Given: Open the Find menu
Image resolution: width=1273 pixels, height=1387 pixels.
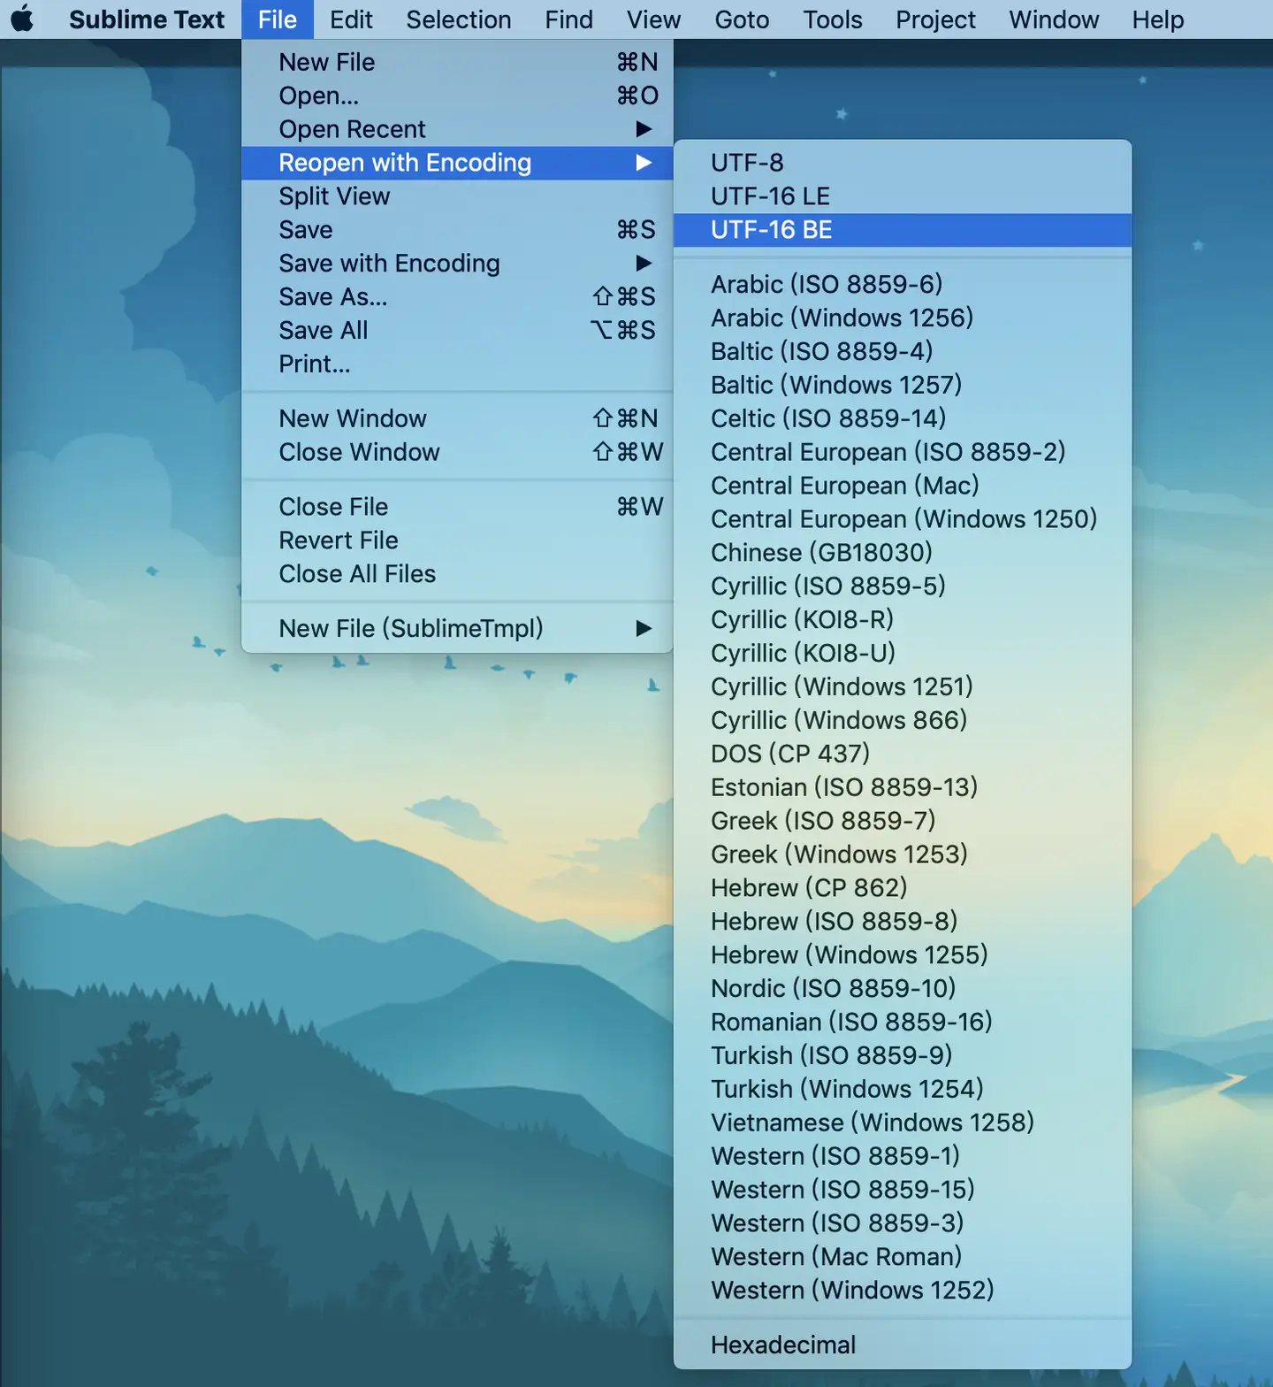Looking at the screenshot, I should pyautogui.click(x=568, y=19).
